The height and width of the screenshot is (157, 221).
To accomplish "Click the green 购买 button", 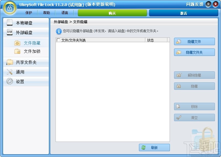I will coord(112,13).
